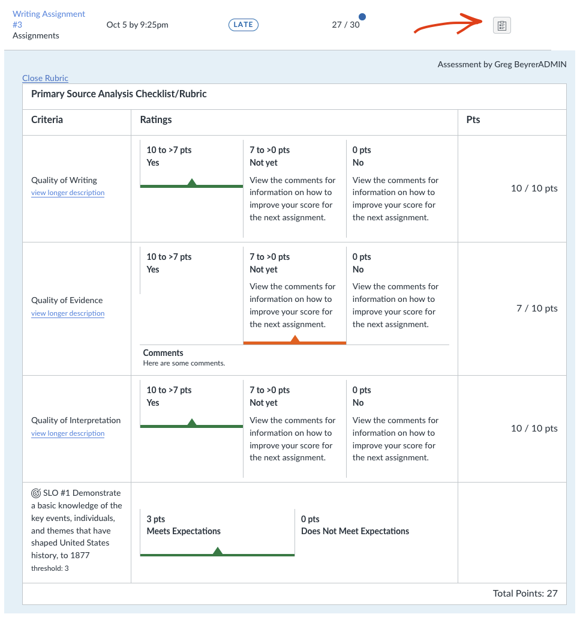Click the 'Assessment by Greg BeyerADMIN' text
Viewport: 580px width, 620px height.
point(502,64)
